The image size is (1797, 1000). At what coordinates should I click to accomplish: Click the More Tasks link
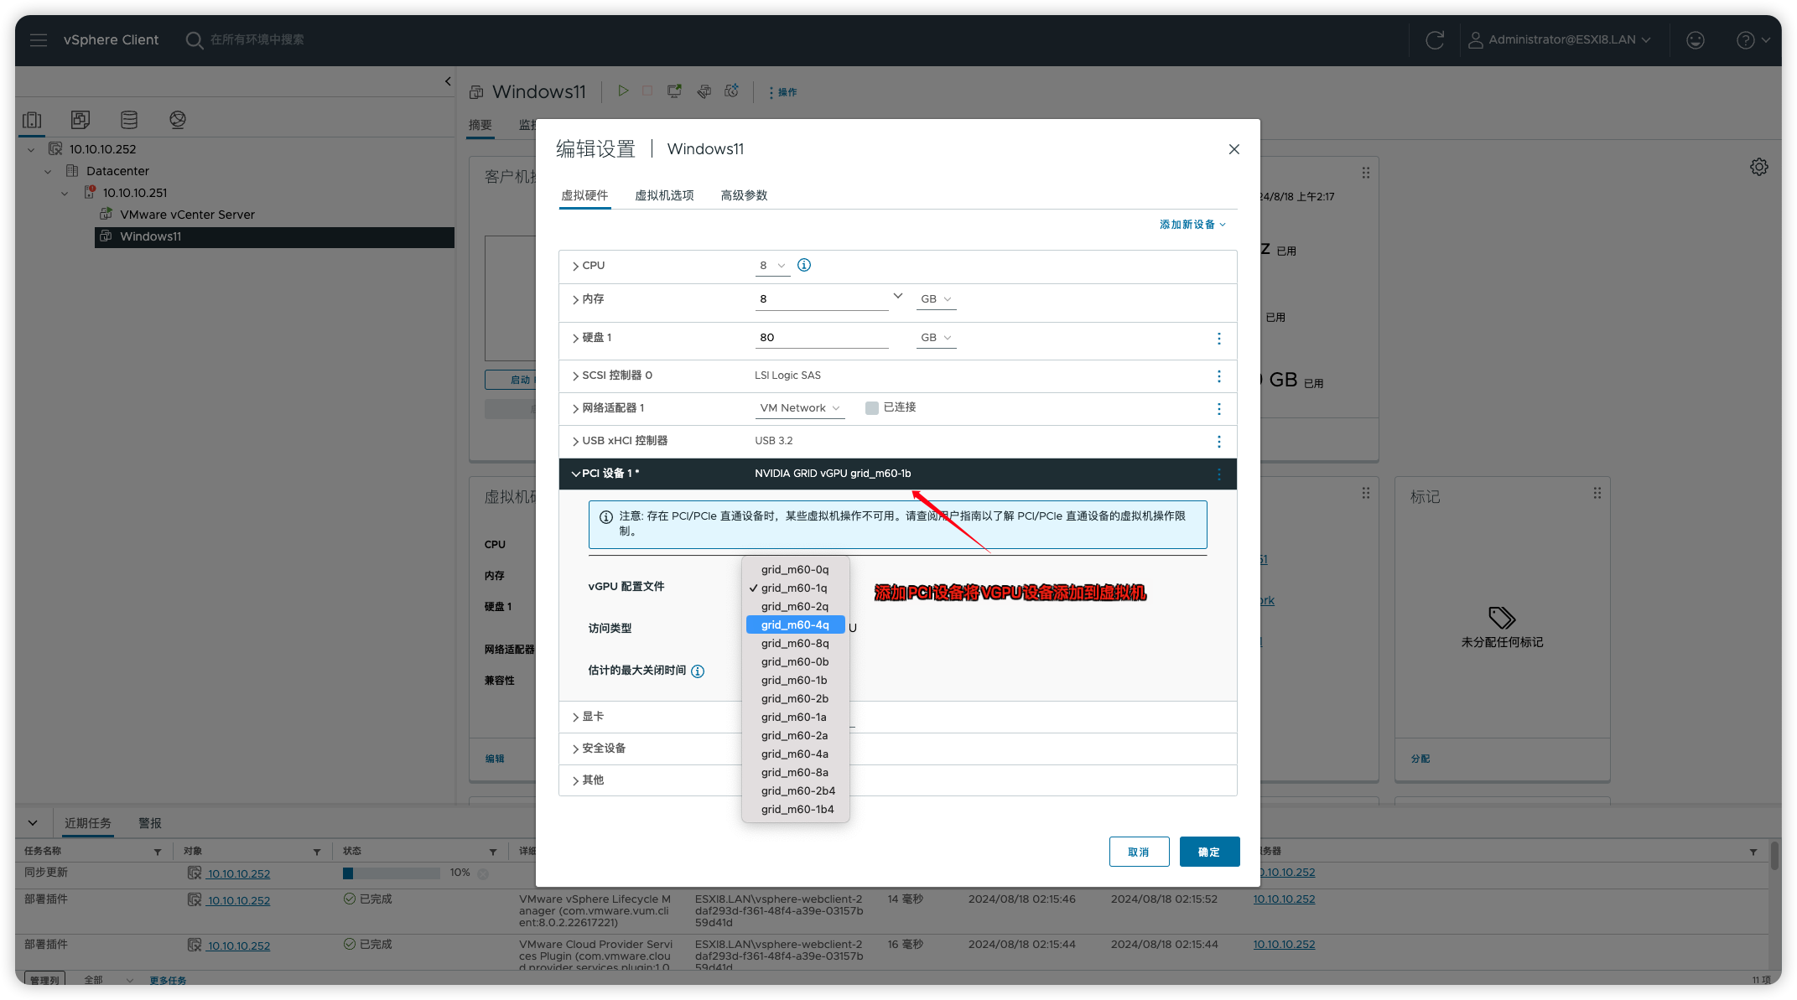click(x=168, y=980)
